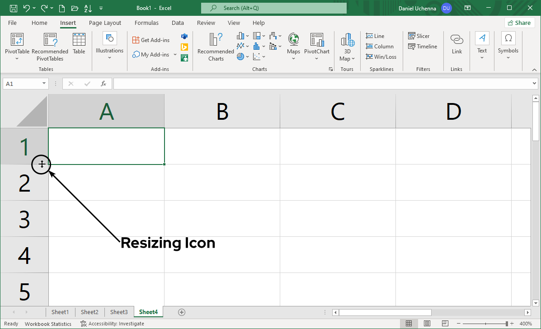541x329 pixels.
Task: Click the Share button
Action: (x=519, y=22)
